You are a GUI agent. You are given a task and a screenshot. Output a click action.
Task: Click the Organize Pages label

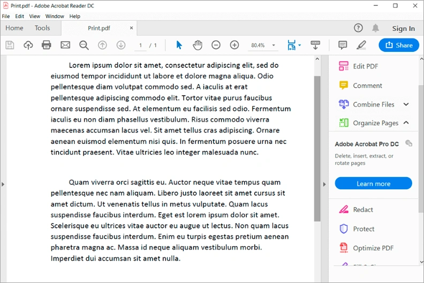376,123
